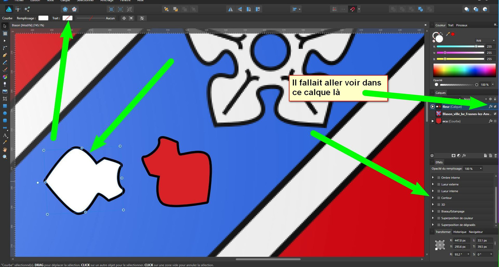Click the red ecu layer thumbnail
Screen dimensions: 499x267
(439, 121)
